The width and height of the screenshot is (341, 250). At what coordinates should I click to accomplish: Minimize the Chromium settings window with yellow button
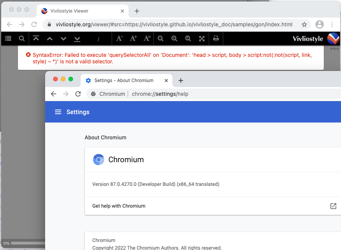coord(63,79)
